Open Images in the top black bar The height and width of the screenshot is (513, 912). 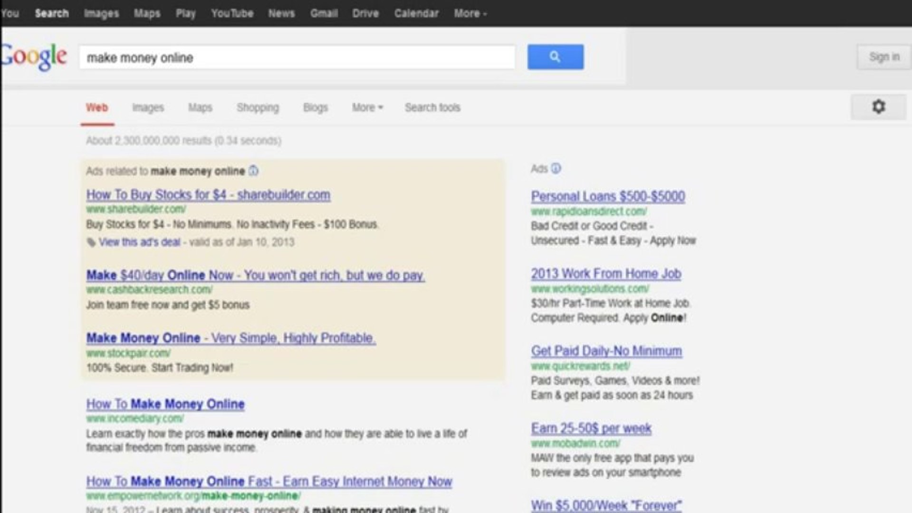(101, 13)
